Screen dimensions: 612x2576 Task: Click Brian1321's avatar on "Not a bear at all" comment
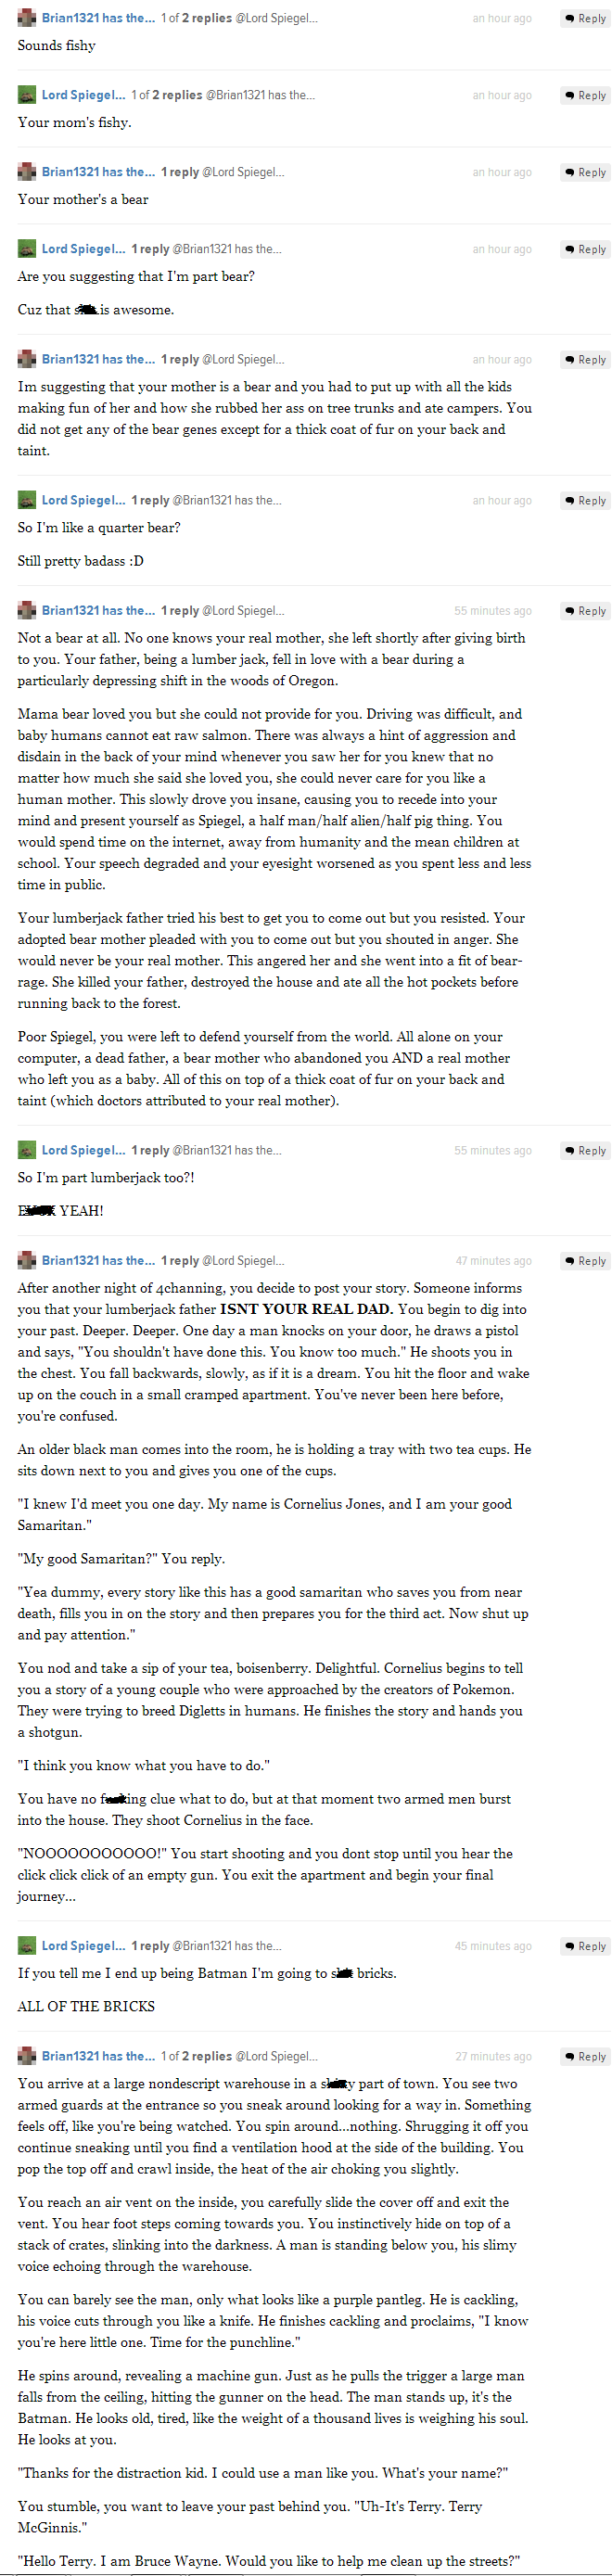point(27,610)
